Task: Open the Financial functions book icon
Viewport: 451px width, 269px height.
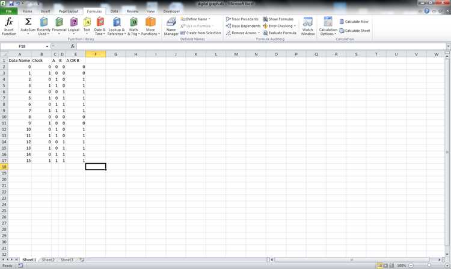Action: (59, 22)
